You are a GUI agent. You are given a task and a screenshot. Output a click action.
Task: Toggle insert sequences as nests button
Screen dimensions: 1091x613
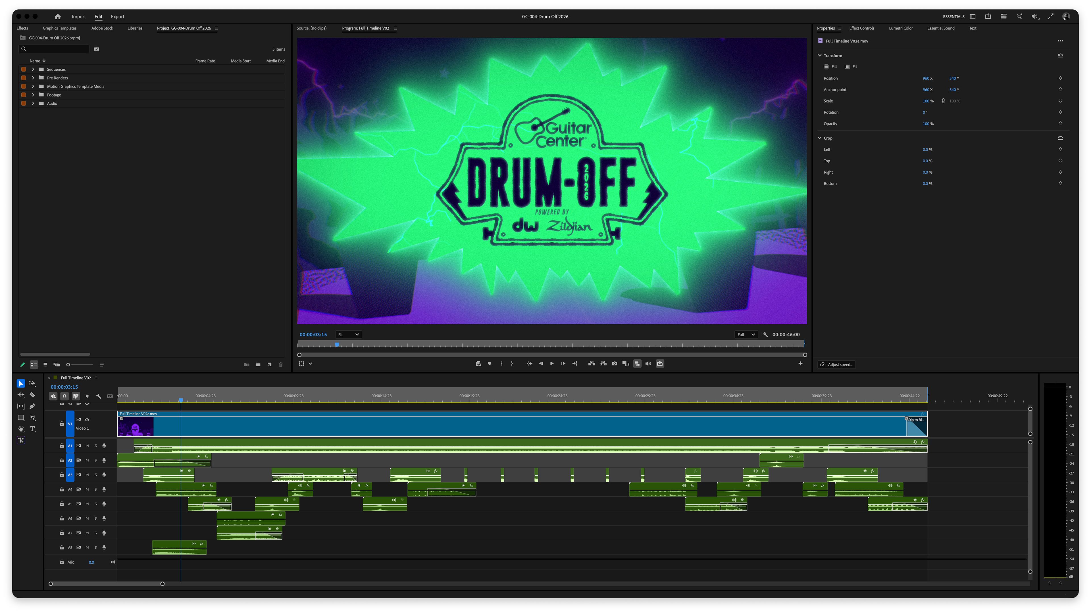click(x=53, y=396)
